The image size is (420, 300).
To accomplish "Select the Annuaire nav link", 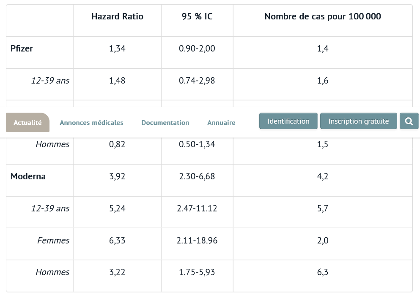I will click(x=221, y=123).
